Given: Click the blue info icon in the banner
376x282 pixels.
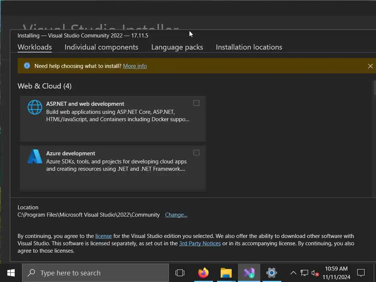Looking at the screenshot, I should tap(27, 66).
